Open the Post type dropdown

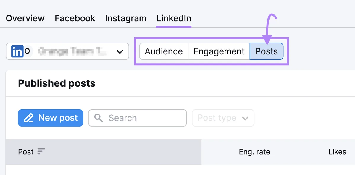coord(223,118)
